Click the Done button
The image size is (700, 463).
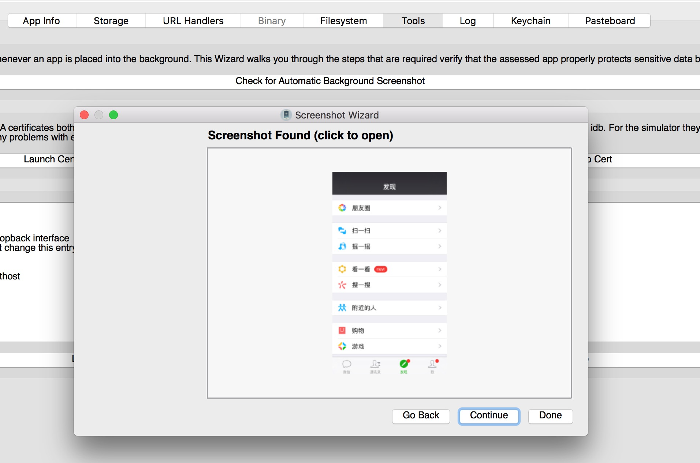[x=550, y=416]
